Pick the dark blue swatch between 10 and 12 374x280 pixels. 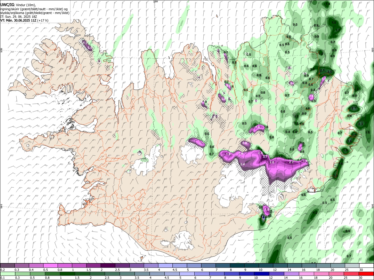[x=261, y=274]
